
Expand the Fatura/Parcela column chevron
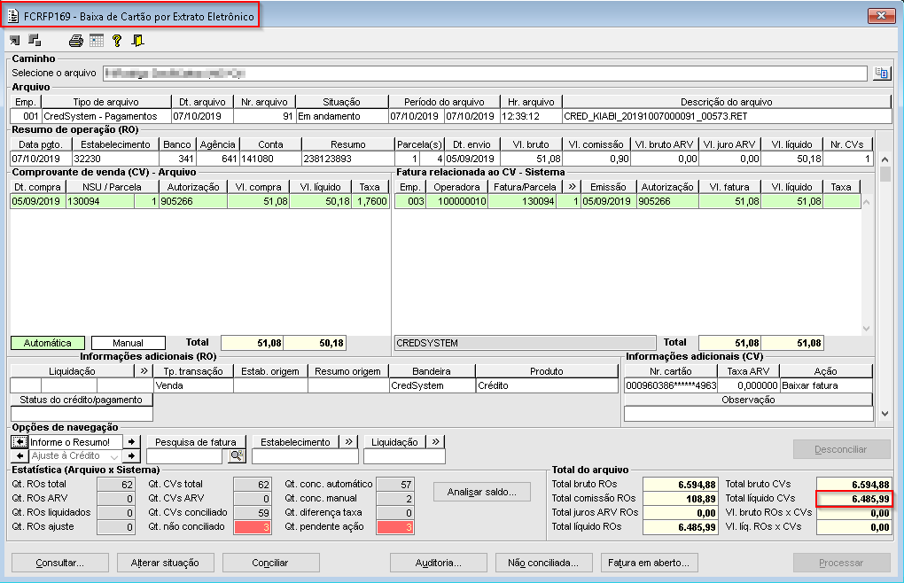coord(572,187)
